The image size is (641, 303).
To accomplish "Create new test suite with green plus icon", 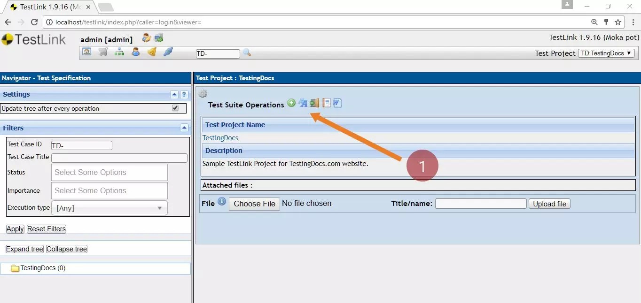I will [x=291, y=103].
